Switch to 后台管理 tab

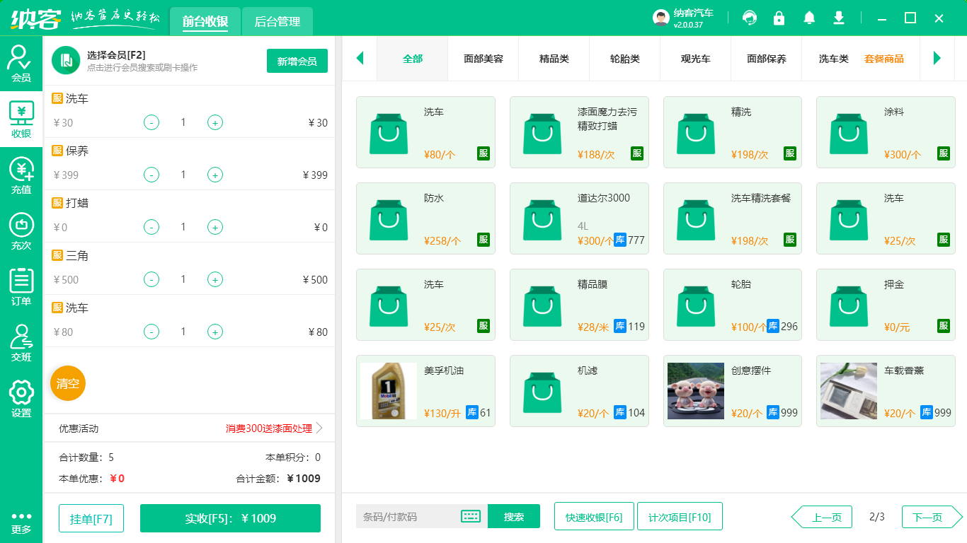click(x=277, y=21)
